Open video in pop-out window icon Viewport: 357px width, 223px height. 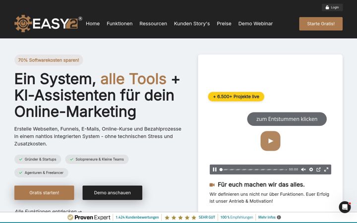(x=318, y=169)
